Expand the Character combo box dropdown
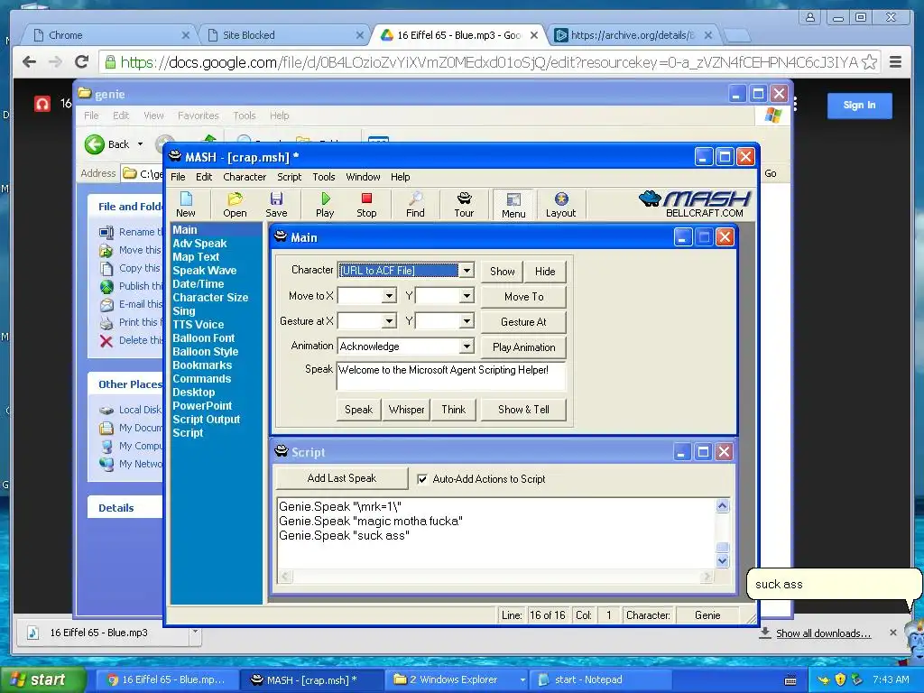The image size is (924, 693). click(x=467, y=271)
